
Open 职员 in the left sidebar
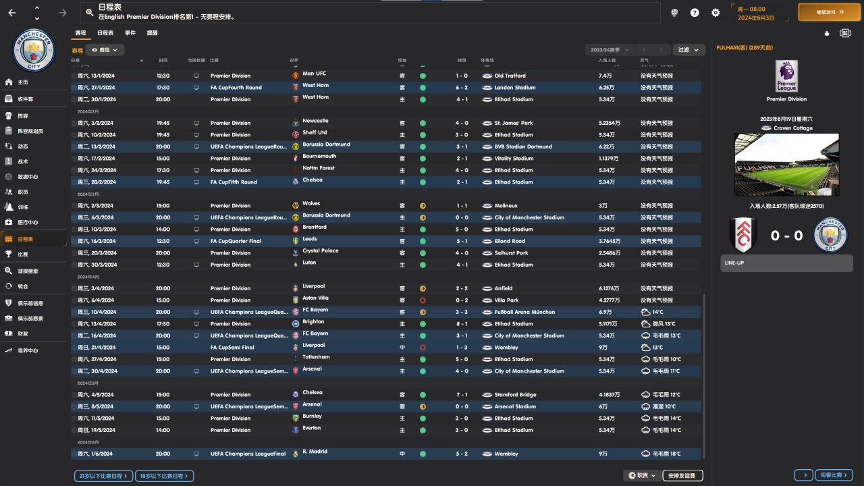(34, 192)
